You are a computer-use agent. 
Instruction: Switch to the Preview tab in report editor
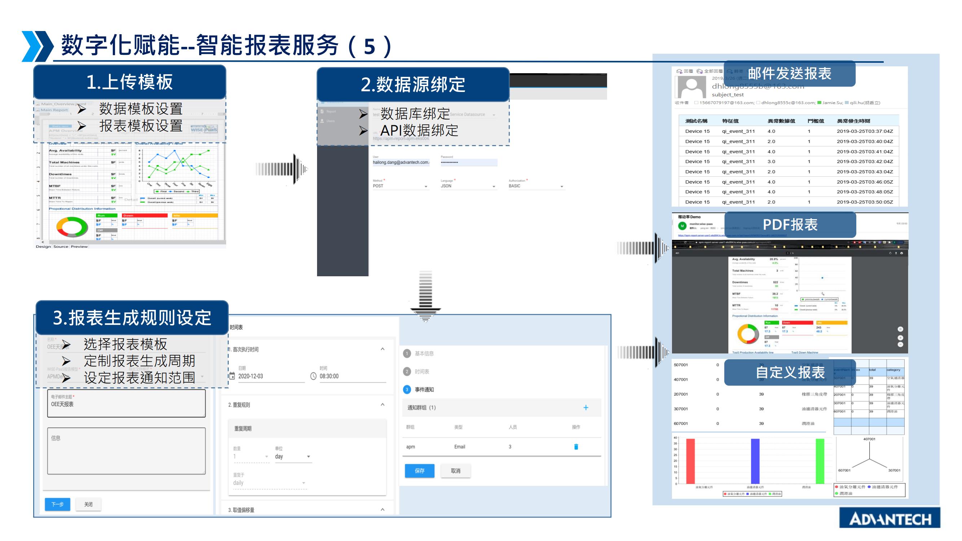[79, 246]
